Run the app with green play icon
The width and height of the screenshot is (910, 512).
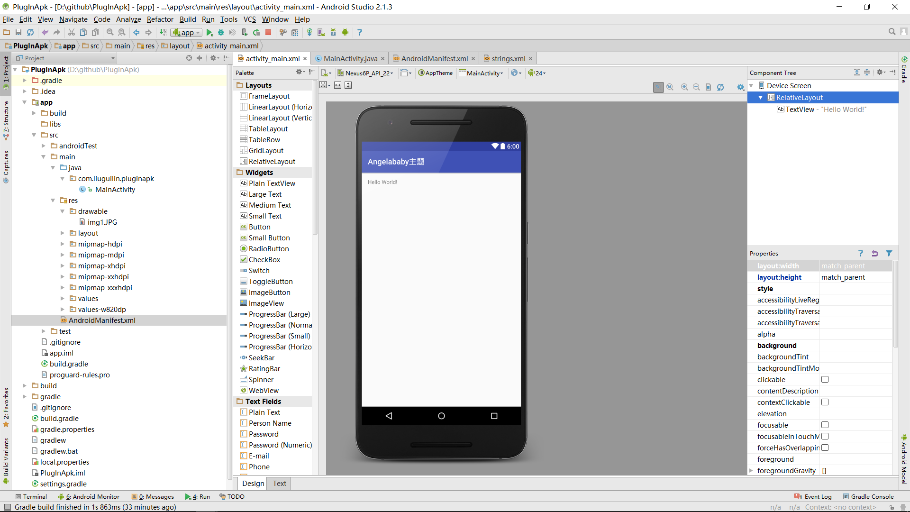(209, 32)
